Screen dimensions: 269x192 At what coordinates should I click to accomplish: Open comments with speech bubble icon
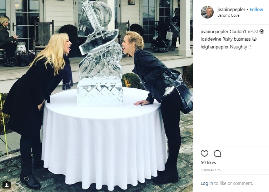[217, 154]
